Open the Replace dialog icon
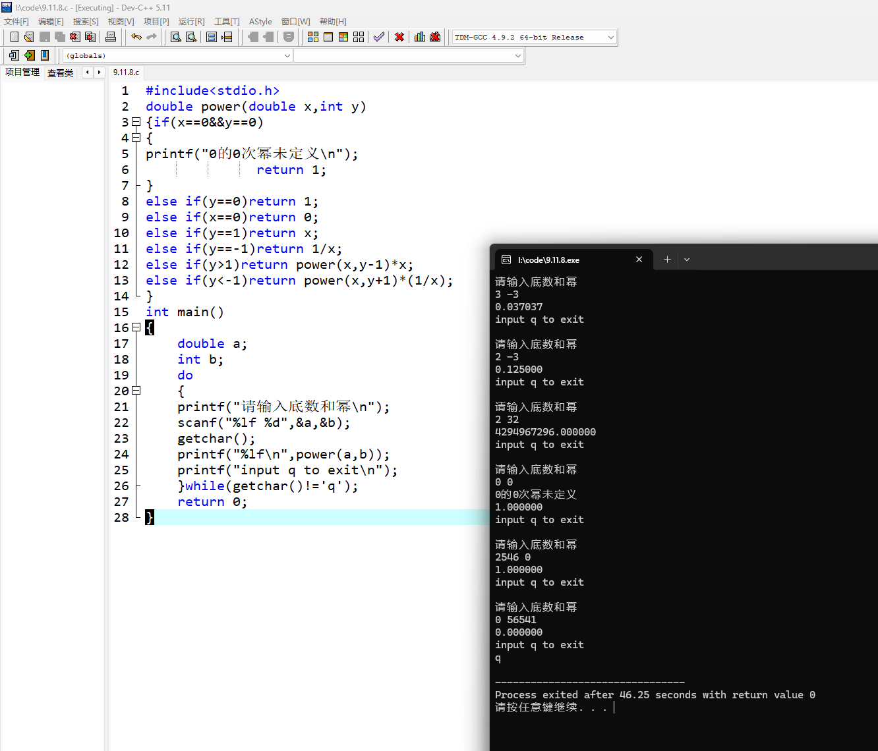 (191, 37)
